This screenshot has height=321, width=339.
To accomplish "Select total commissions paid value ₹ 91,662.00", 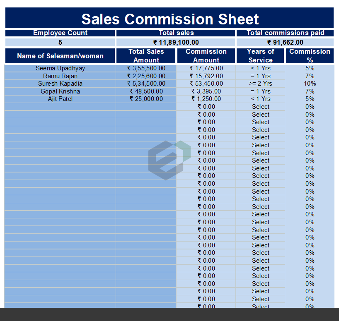I will click(x=285, y=42).
